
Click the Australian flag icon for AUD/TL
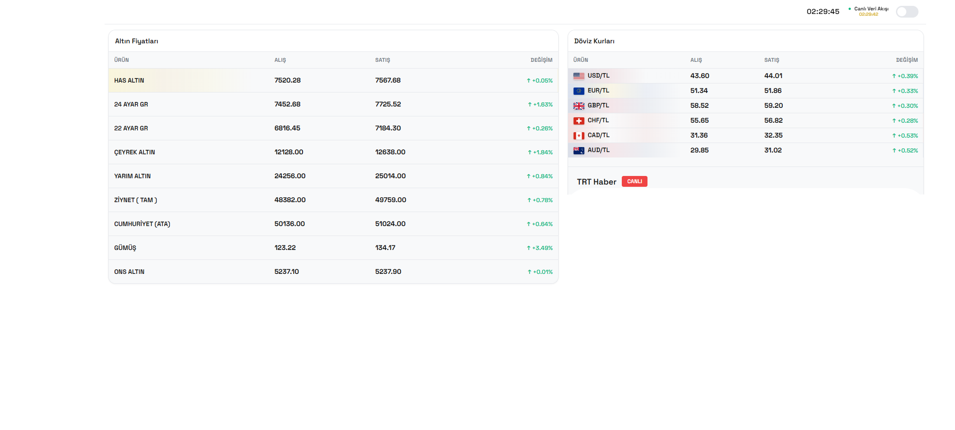(579, 151)
